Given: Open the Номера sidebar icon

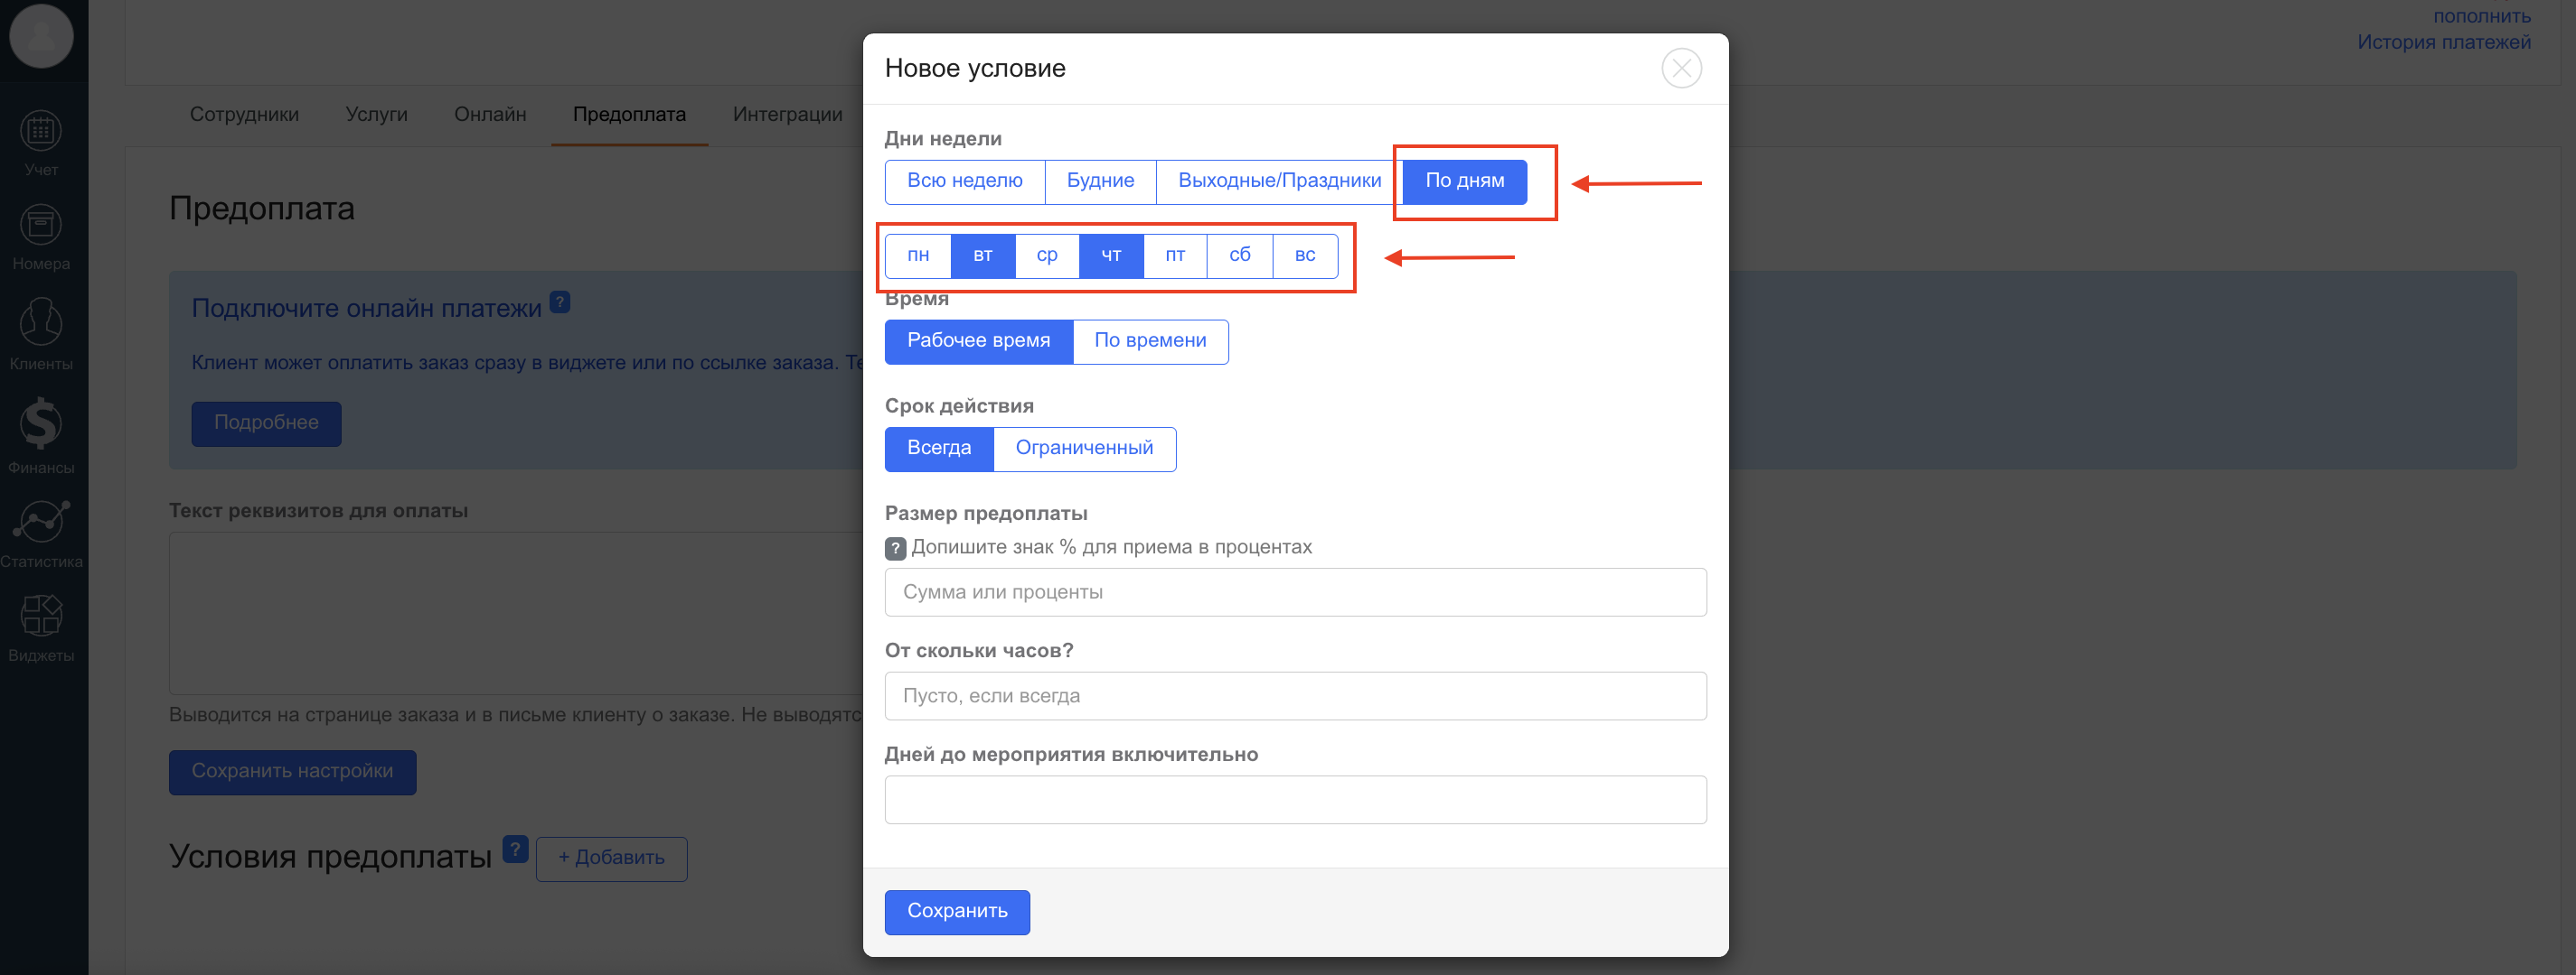Looking at the screenshot, I should pos(41,226).
